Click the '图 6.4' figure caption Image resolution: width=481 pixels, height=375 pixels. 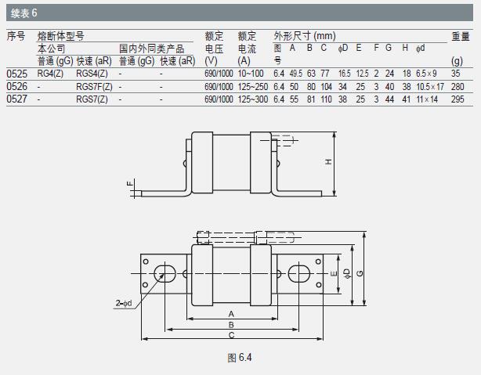(x=237, y=358)
